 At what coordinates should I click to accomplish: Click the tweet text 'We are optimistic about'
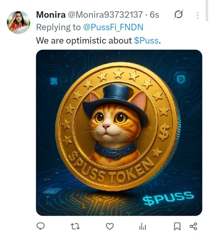[84, 40]
